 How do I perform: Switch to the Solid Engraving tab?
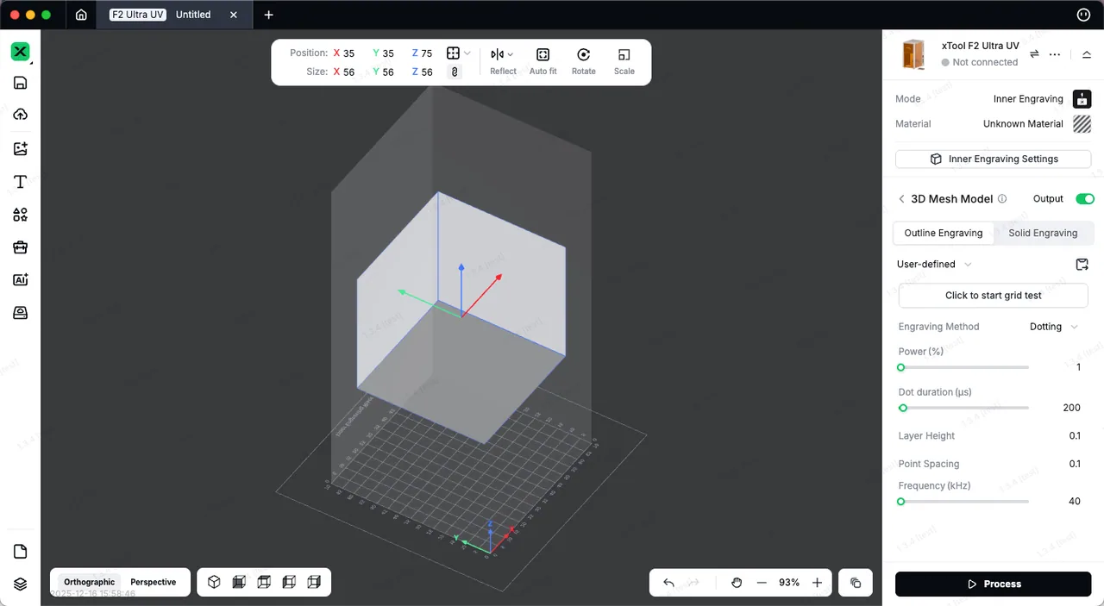coord(1043,233)
